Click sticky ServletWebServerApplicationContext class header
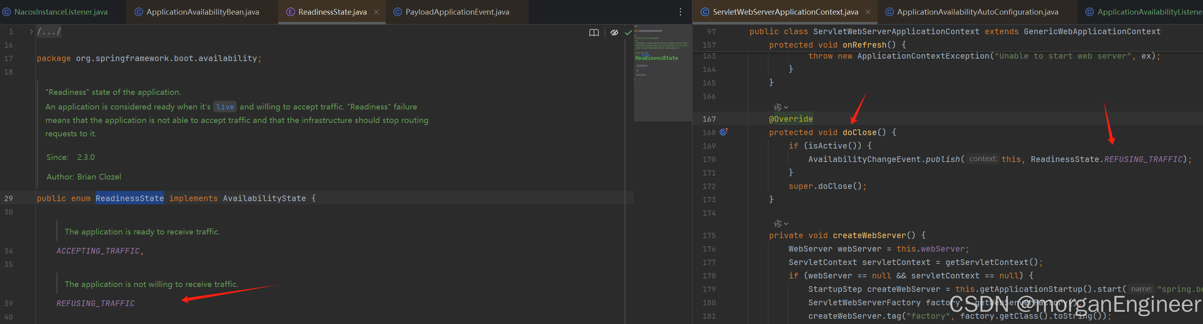1203x324 pixels. 896,32
